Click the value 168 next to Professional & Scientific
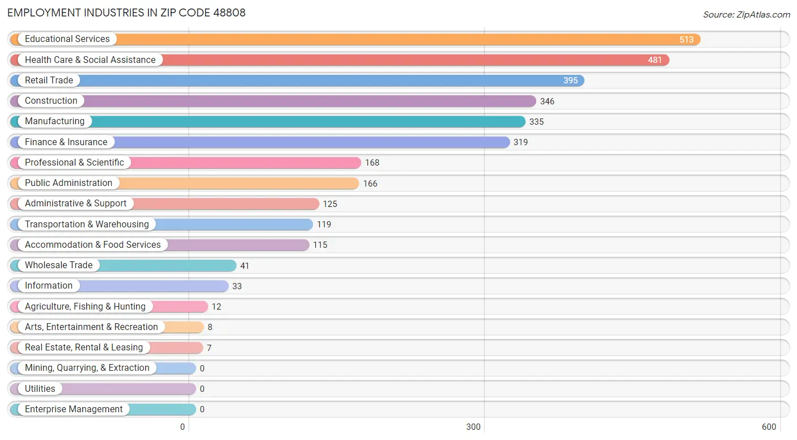 372,163
